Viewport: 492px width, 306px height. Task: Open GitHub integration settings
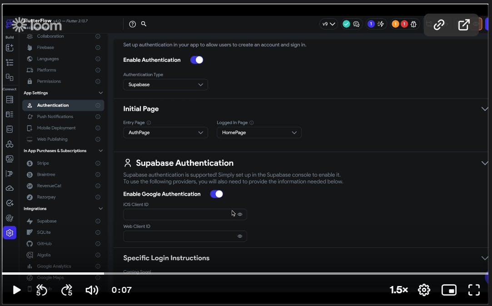pyautogui.click(x=63, y=244)
